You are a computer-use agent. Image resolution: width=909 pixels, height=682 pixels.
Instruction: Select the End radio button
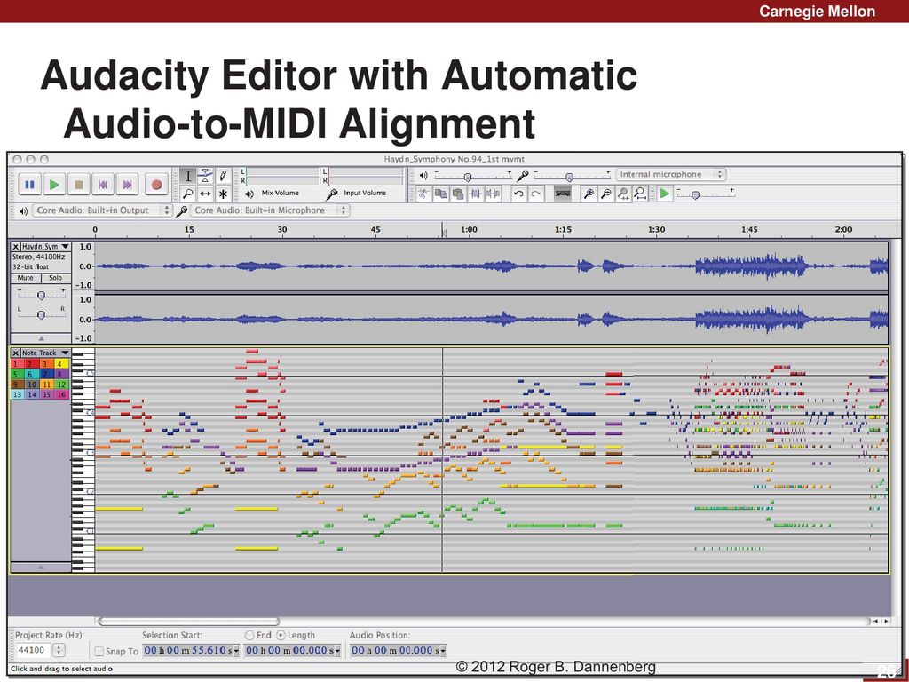click(250, 636)
